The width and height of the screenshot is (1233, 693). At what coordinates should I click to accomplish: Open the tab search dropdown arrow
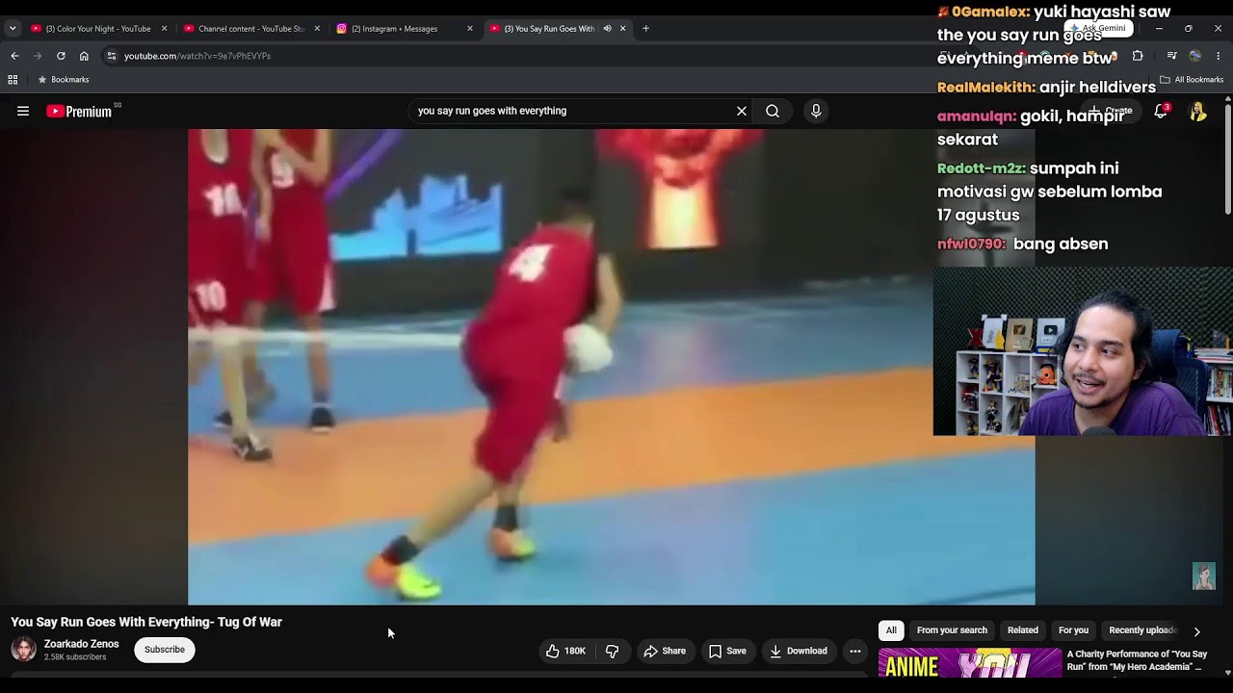13,29
